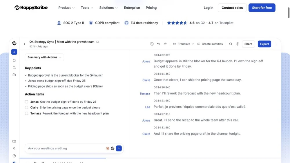Click Log in
290x163 pixels.
209,8
